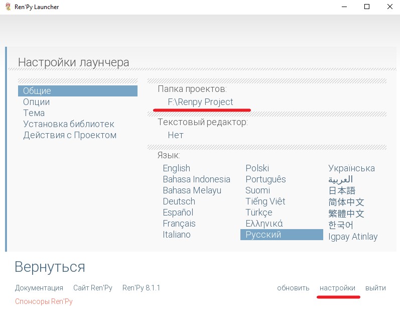Switch to the Тема settings tab
This screenshot has width=400, height=316.
click(34, 113)
